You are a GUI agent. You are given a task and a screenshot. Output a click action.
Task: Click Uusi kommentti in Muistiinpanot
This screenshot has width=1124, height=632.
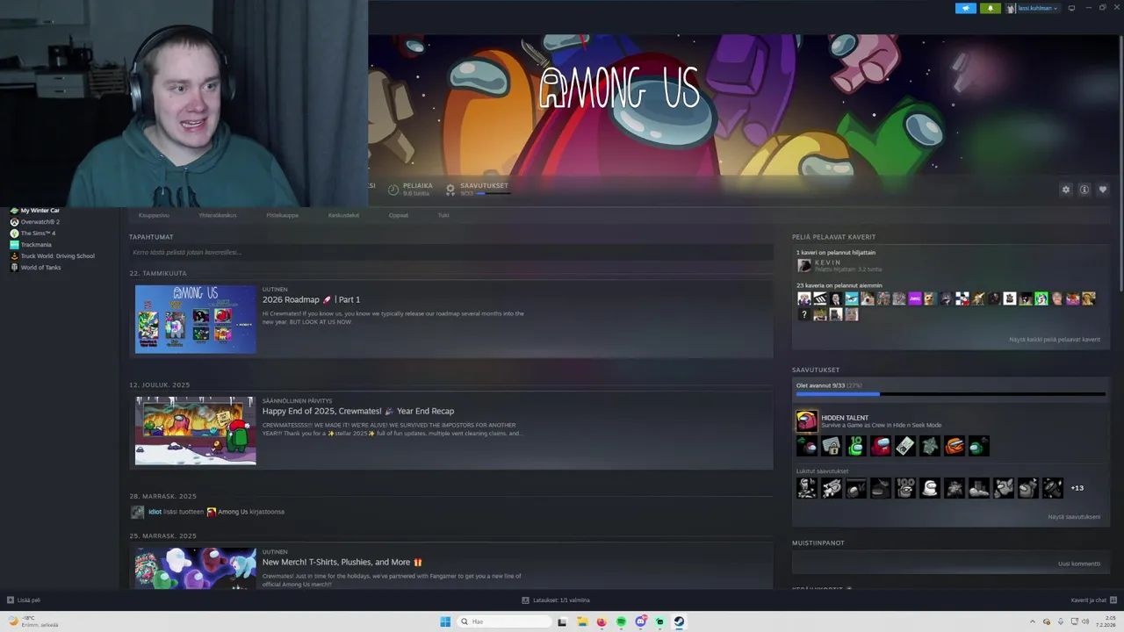coord(1079,564)
